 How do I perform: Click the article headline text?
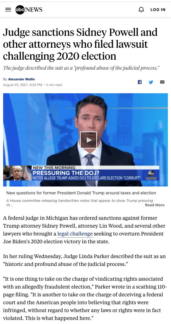[x=80, y=44]
